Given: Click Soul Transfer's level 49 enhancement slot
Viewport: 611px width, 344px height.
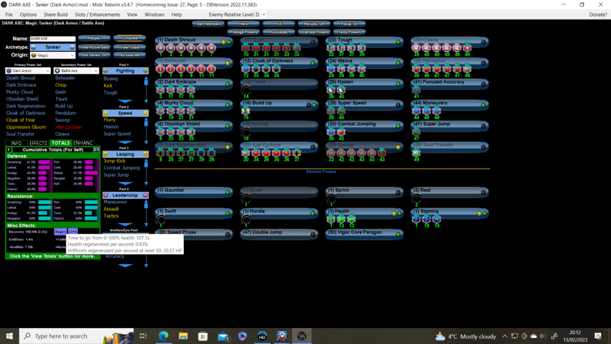Looking at the screenshot, I should 416,153.
